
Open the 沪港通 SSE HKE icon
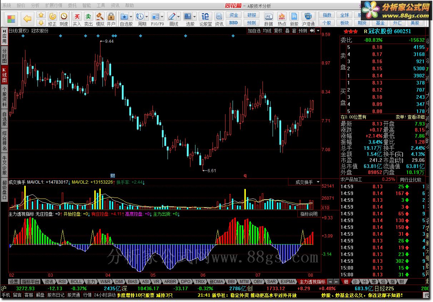[x=308, y=16]
